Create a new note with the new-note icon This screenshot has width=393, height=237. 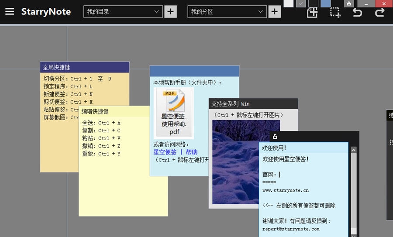tap(312, 12)
